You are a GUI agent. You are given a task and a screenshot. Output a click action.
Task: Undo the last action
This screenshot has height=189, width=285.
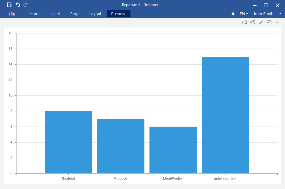point(18,5)
